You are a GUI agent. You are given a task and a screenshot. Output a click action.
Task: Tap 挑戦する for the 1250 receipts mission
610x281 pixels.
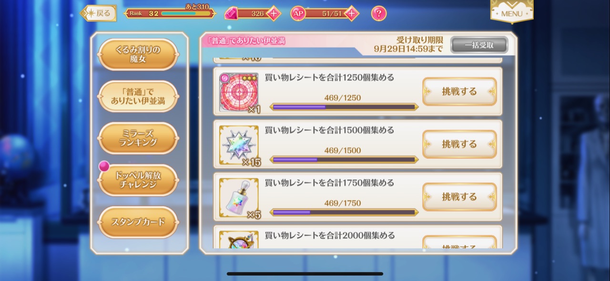(459, 91)
